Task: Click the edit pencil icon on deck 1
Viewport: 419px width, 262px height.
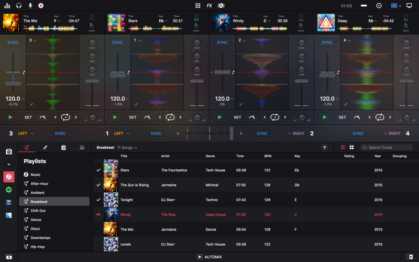Action: 136,104
